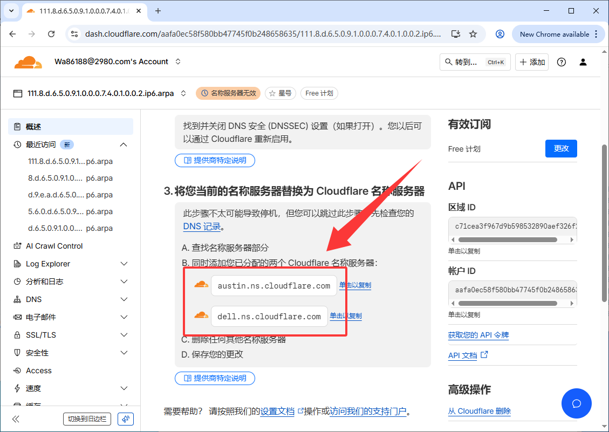Bookmark this page with star icon
Image resolution: width=609 pixels, height=432 pixels.
[x=473, y=34]
